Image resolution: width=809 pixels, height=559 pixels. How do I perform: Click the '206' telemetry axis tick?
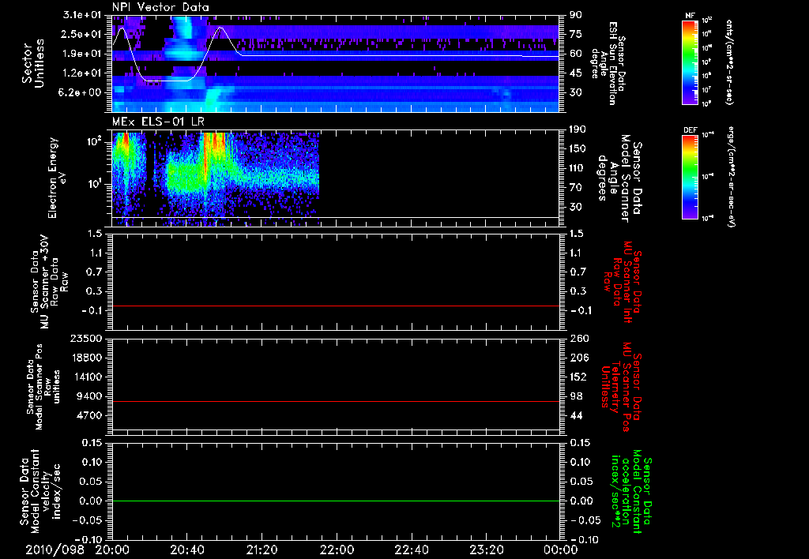(578, 358)
